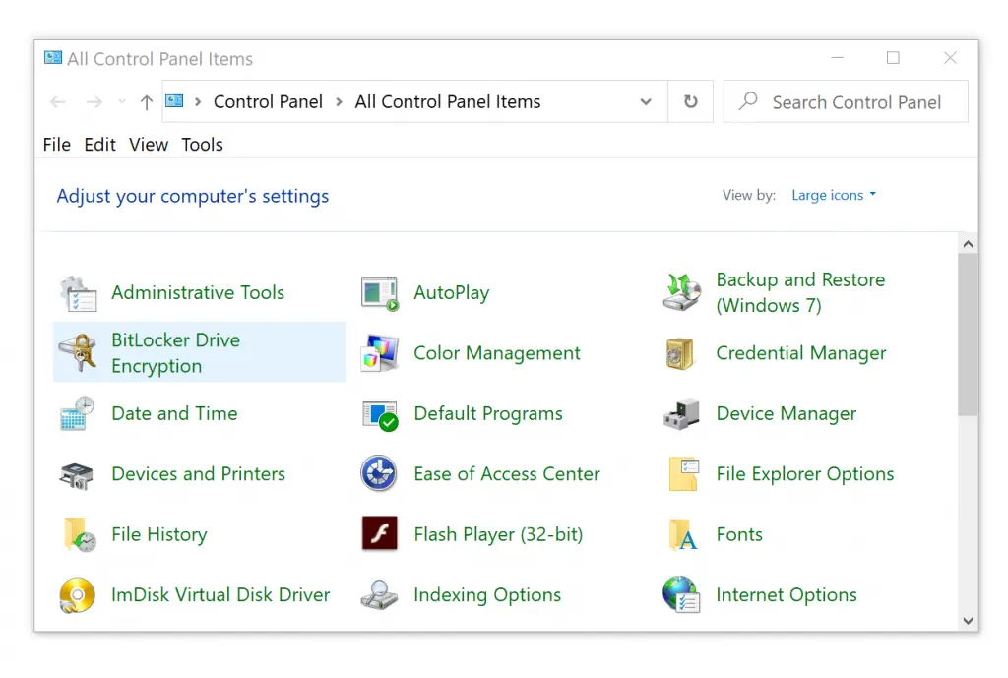The width and height of the screenshot is (1008, 678).
Task: Click the scrollbar down arrow
Action: pyautogui.click(x=968, y=620)
